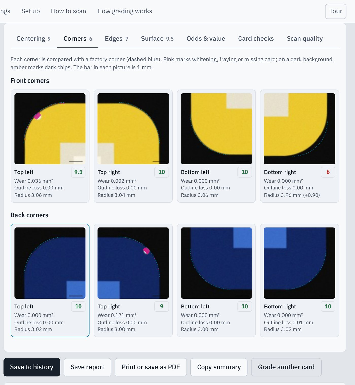
Task: Switch to the Edges 7 tab
Action: click(116, 39)
